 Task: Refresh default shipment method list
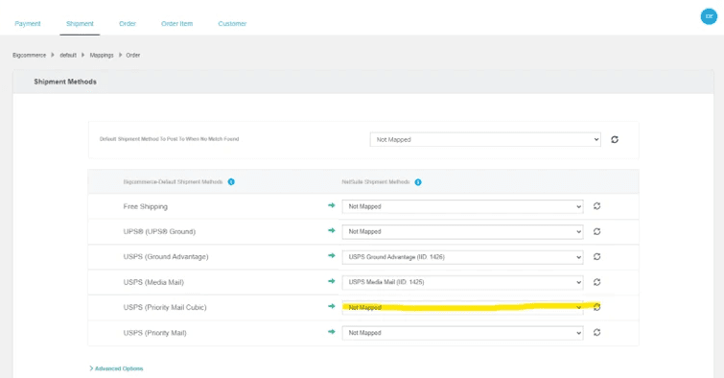click(x=615, y=139)
